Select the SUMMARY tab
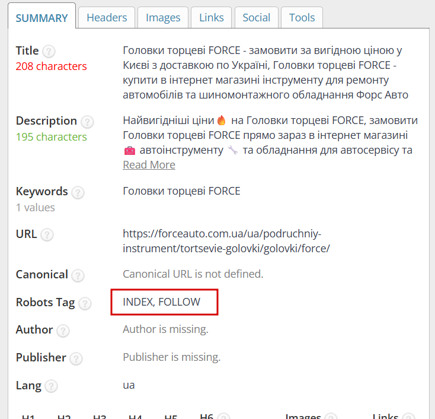The width and height of the screenshot is (435, 419). 41,18
